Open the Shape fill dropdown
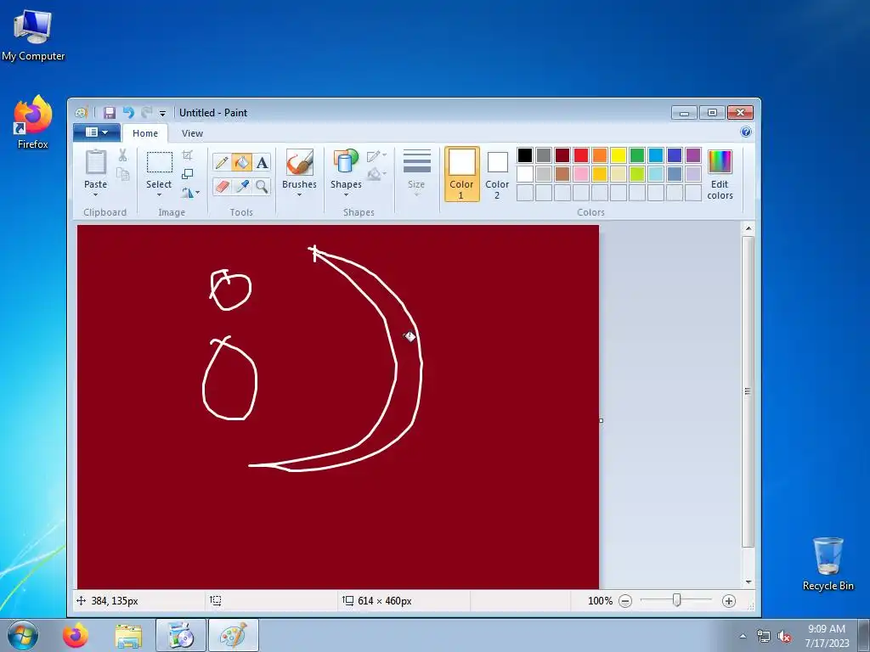 click(x=376, y=174)
